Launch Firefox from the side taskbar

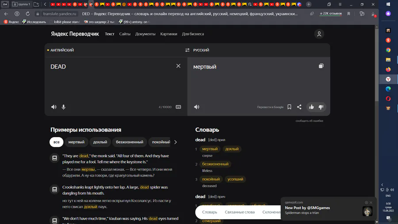pyautogui.click(x=388, y=70)
